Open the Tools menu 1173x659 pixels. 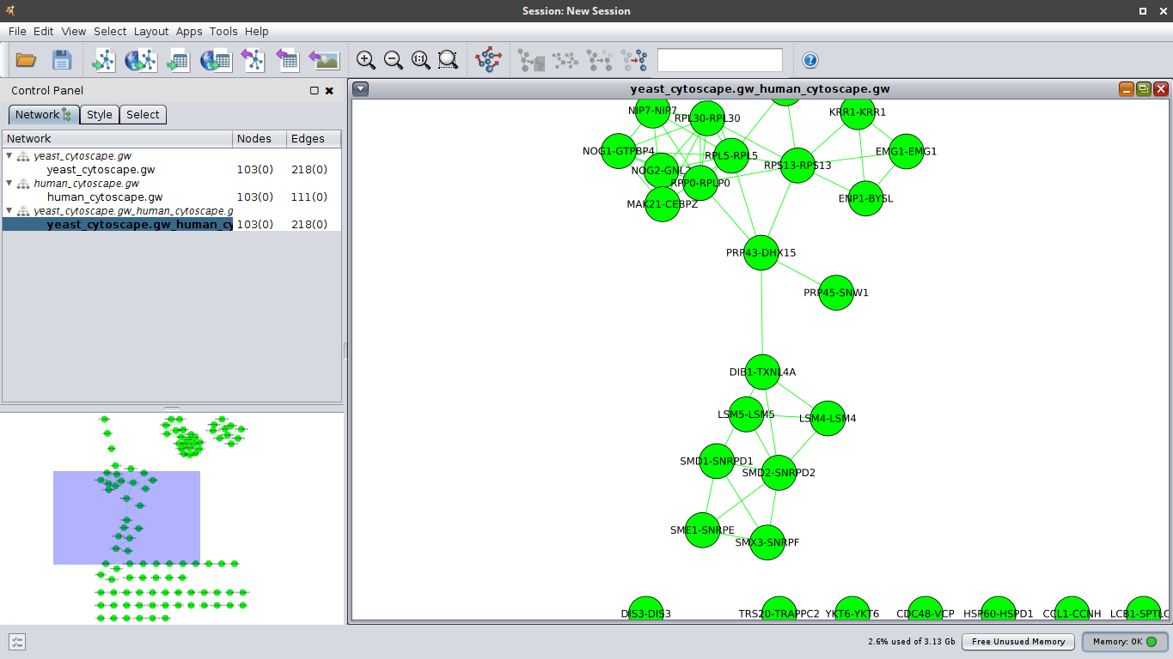tap(223, 31)
